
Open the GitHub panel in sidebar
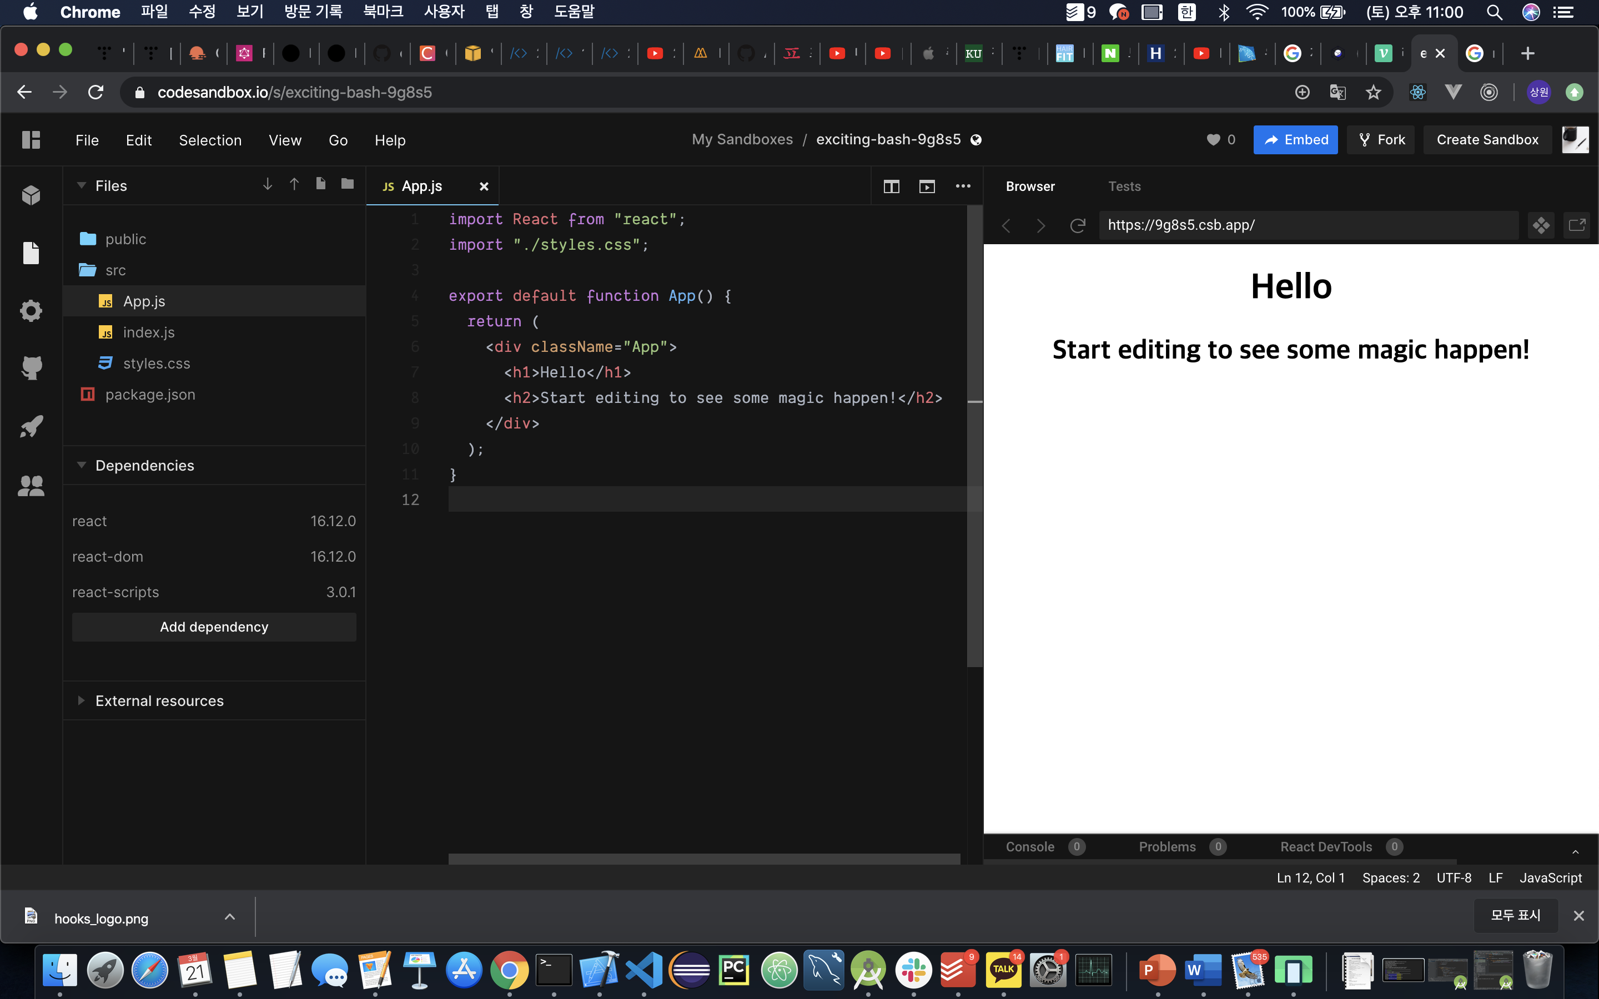tap(31, 367)
